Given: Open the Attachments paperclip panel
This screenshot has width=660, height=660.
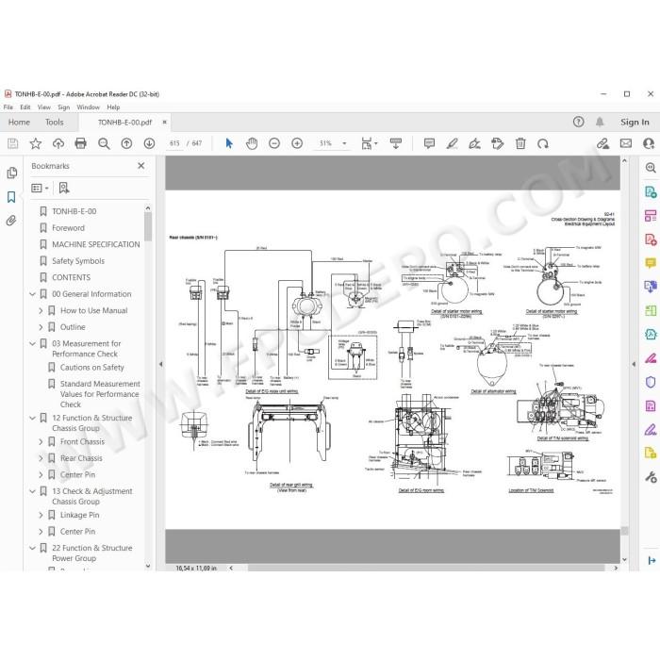Looking at the screenshot, I should click(11, 220).
